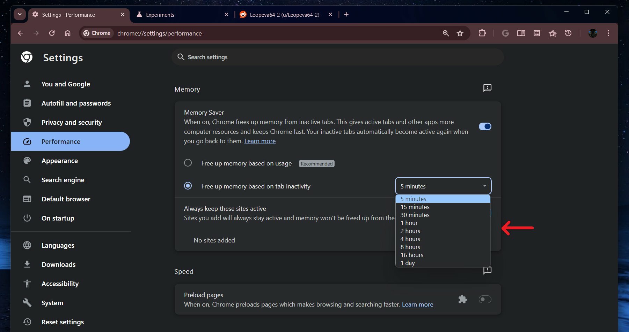Screen dimensions: 629x332
Task: Open Memory Saver Learn more link
Action: [260, 141]
